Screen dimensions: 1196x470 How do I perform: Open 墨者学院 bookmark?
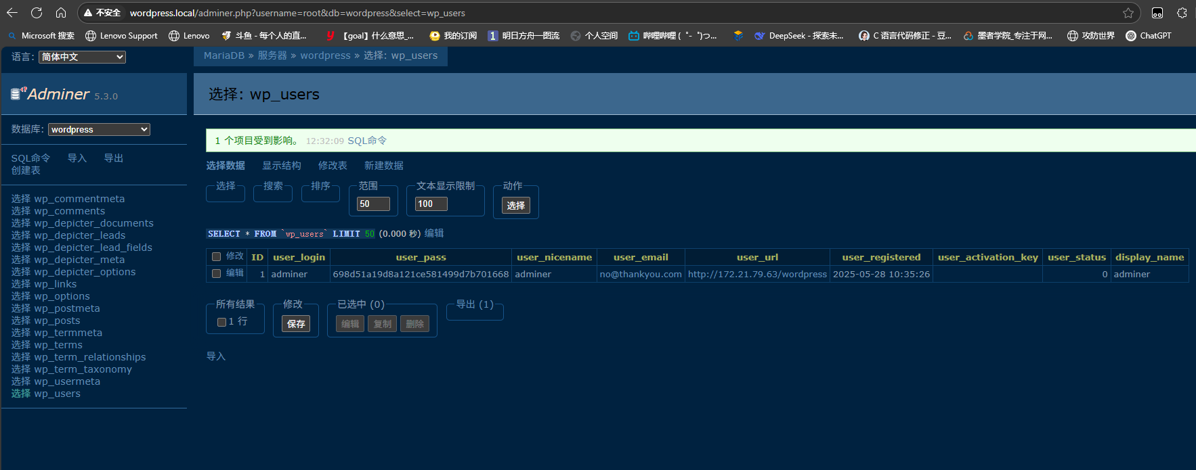[x=1008, y=36]
